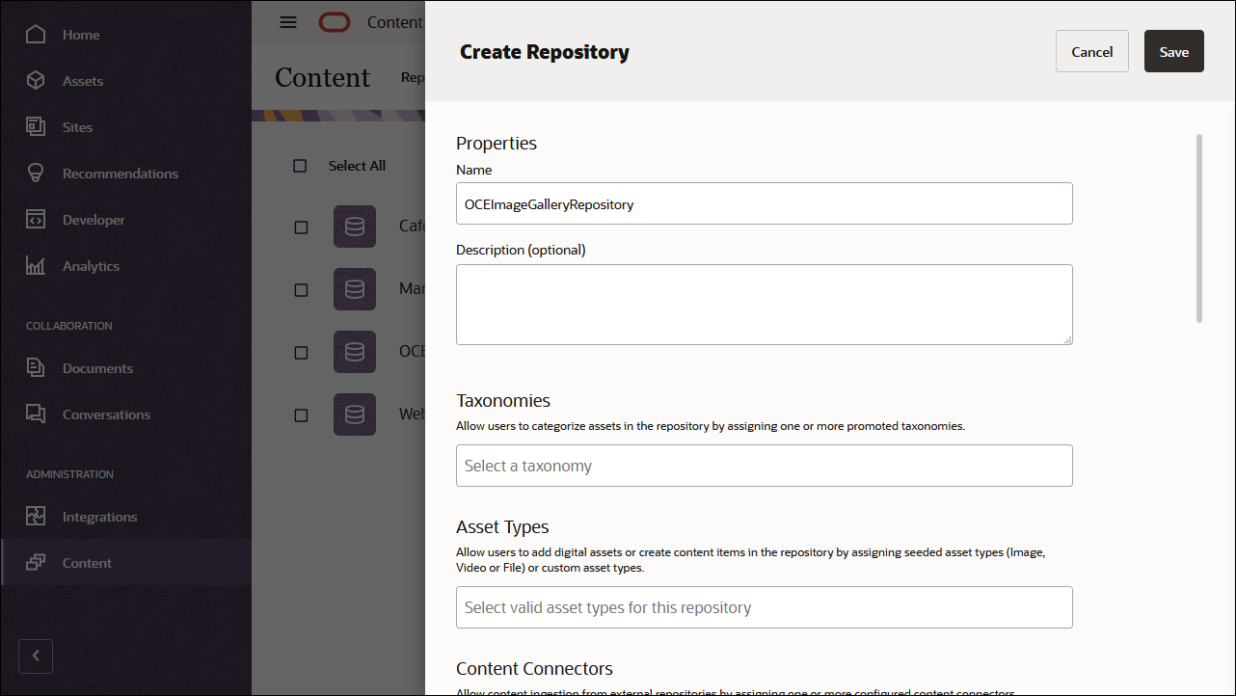The height and width of the screenshot is (696, 1236).
Task: Check the box next to the Cafe repository
Action: (300, 227)
